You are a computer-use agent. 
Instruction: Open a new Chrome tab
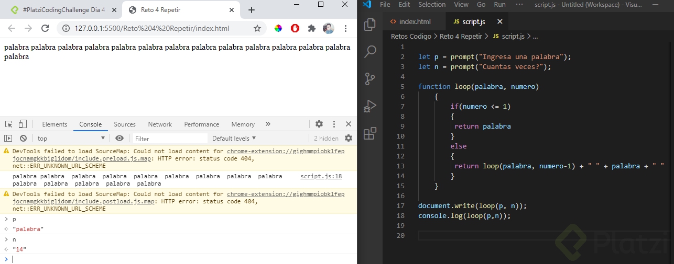tap(252, 10)
